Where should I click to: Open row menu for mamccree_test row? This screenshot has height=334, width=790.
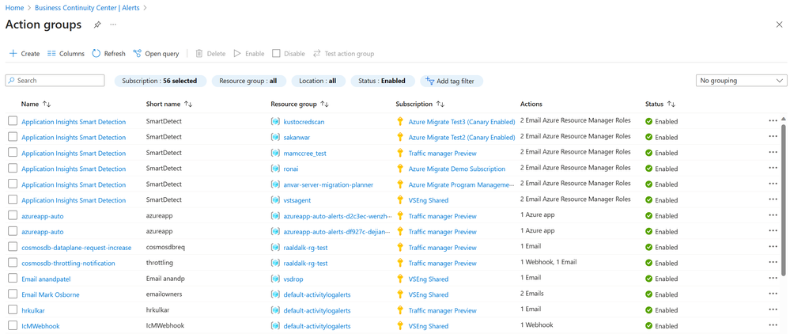773,153
